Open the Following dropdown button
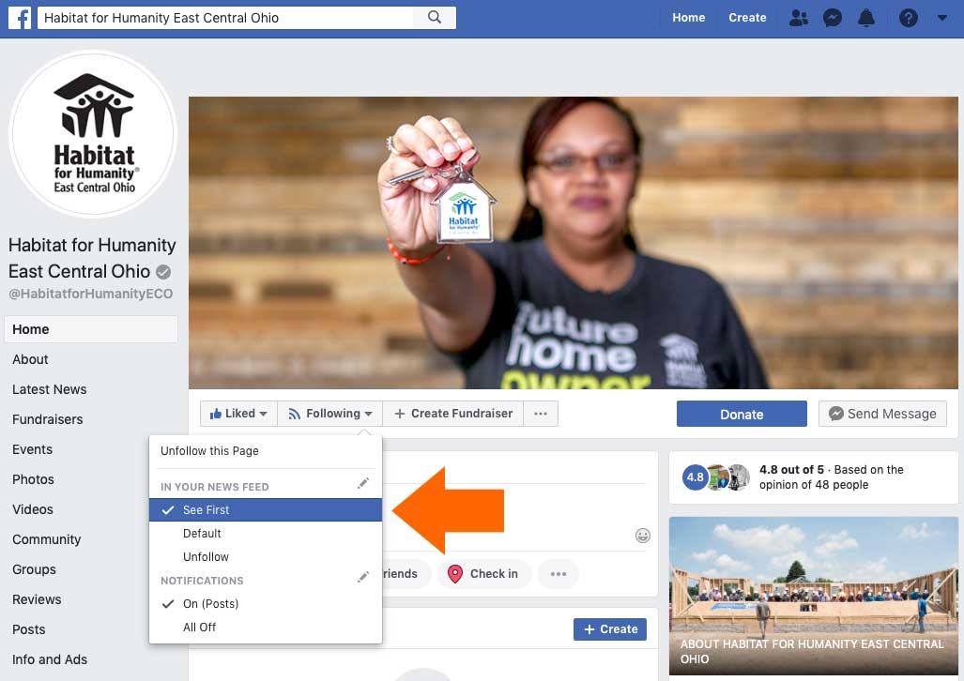Screen dimensions: 964x681 tap(330, 414)
